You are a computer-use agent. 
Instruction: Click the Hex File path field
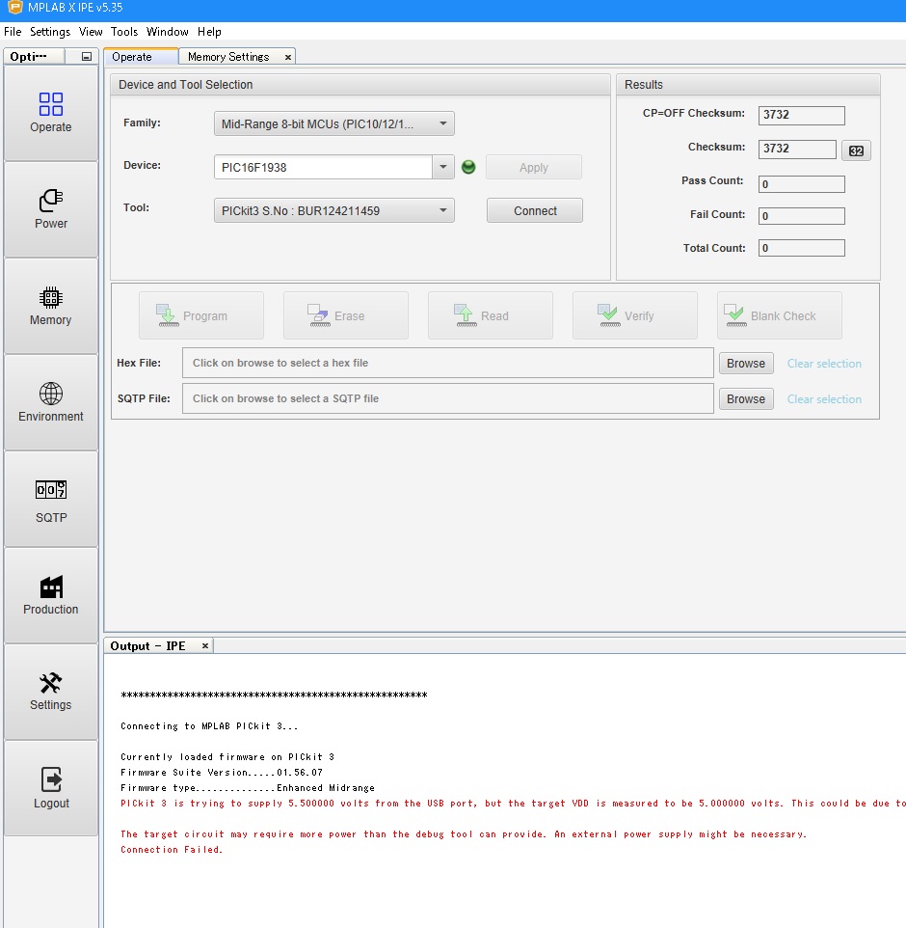tap(447, 363)
